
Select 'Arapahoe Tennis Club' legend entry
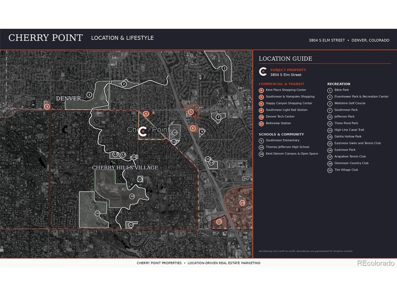(350, 157)
